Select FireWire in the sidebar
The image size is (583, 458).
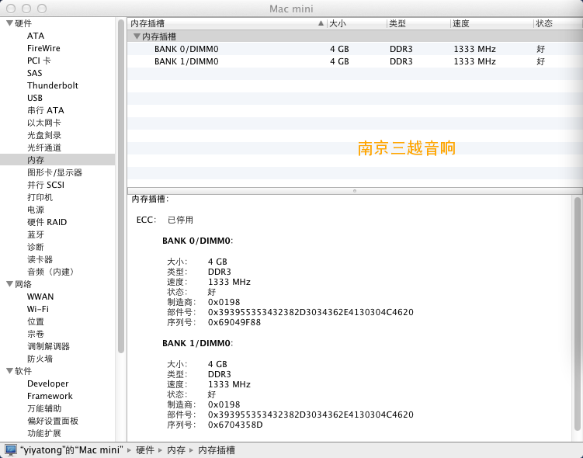click(x=43, y=48)
